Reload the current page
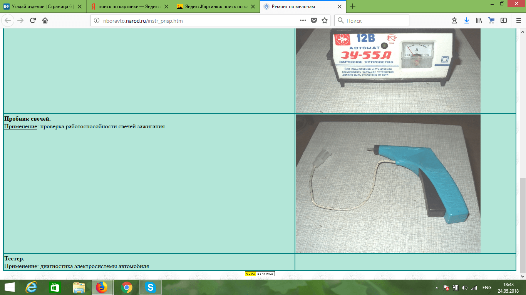This screenshot has height=295, width=526. 33,21
